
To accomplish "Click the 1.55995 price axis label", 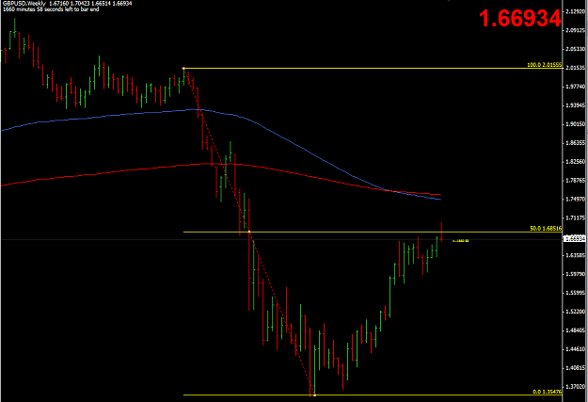I will (x=575, y=293).
